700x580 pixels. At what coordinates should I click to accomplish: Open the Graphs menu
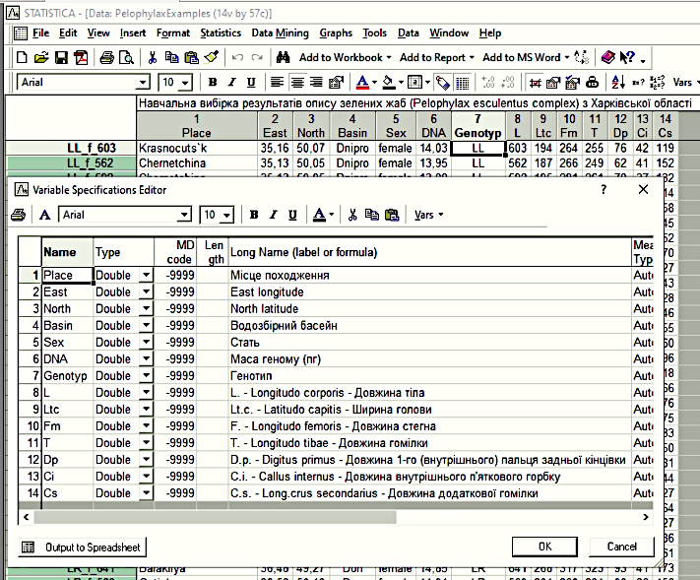click(336, 32)
